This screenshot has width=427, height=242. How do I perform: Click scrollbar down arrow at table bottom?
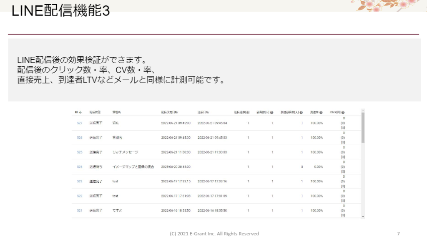click(363, 217)
